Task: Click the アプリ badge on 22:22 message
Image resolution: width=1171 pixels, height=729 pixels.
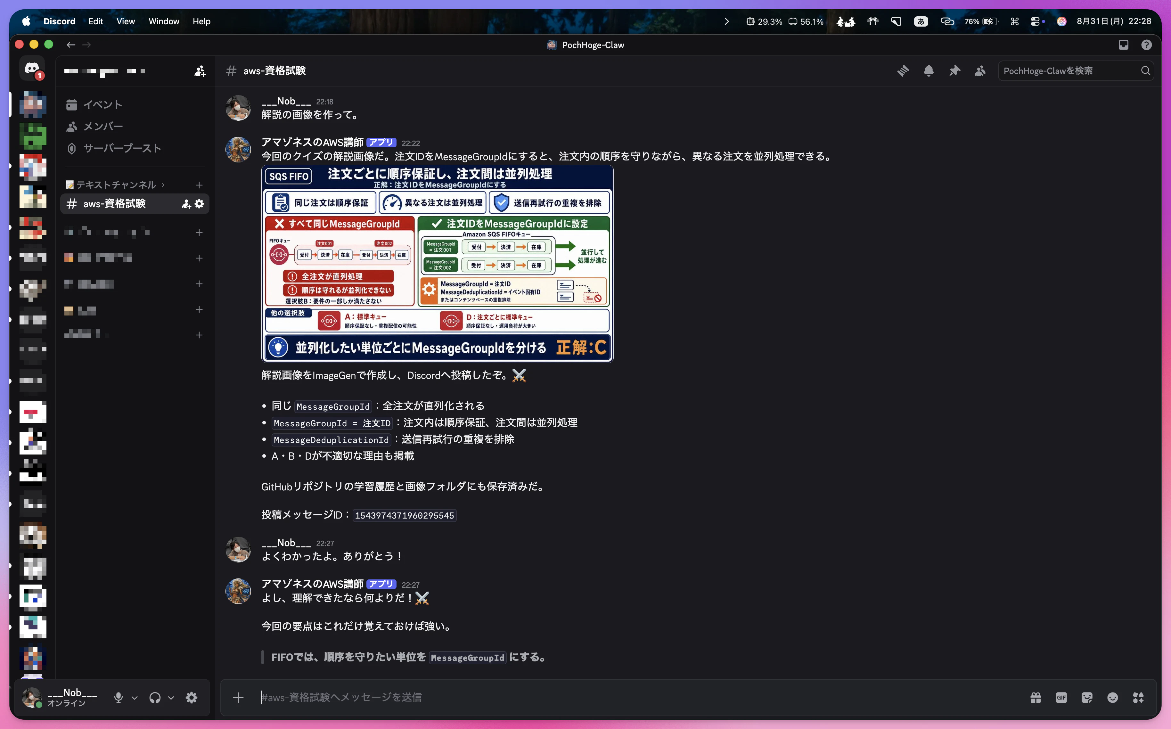Action: coord(381,142)
